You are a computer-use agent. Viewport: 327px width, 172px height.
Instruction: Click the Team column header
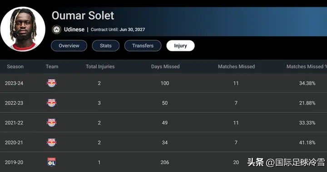(x=52, y=67)
